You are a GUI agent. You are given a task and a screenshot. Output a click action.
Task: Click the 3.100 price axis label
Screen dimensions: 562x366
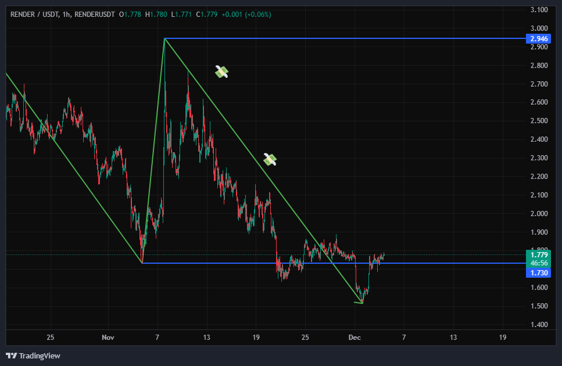point(539,10)
